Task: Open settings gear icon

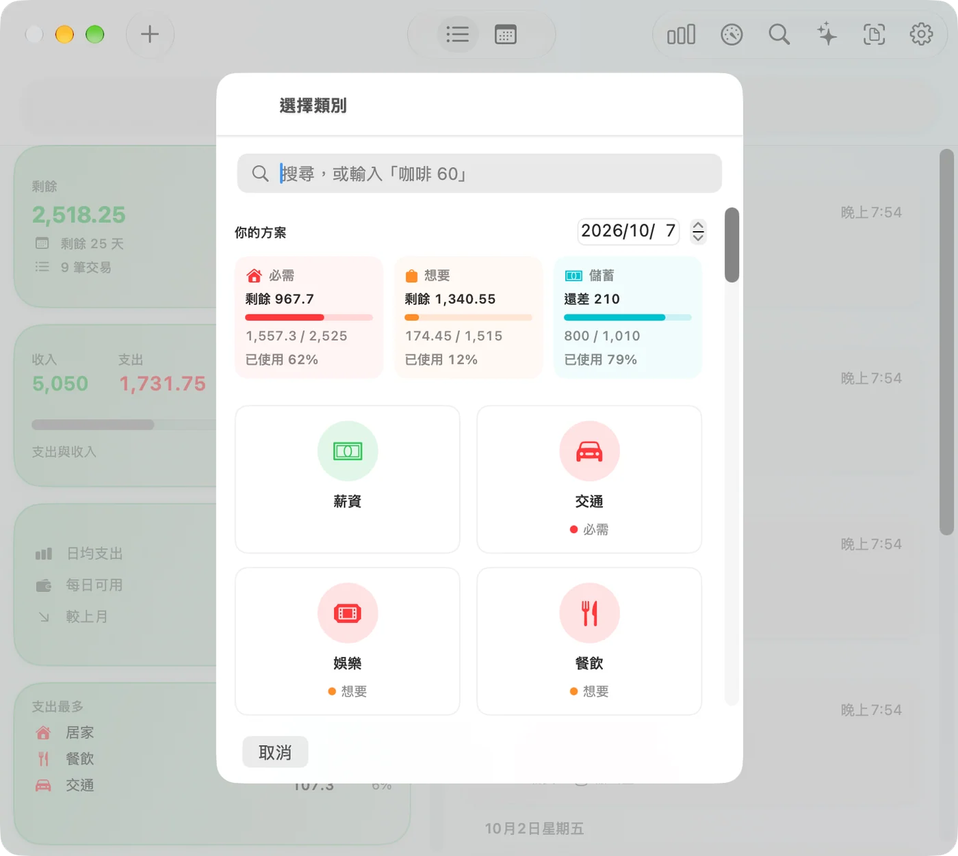Action: click(921, 34)
